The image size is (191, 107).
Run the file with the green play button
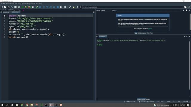pos(23,7)
